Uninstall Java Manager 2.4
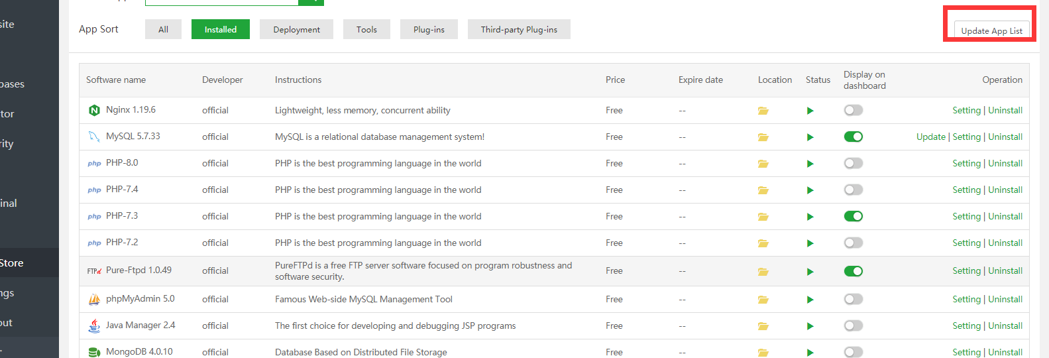1049x358 pixels. tap(1005, 326)
